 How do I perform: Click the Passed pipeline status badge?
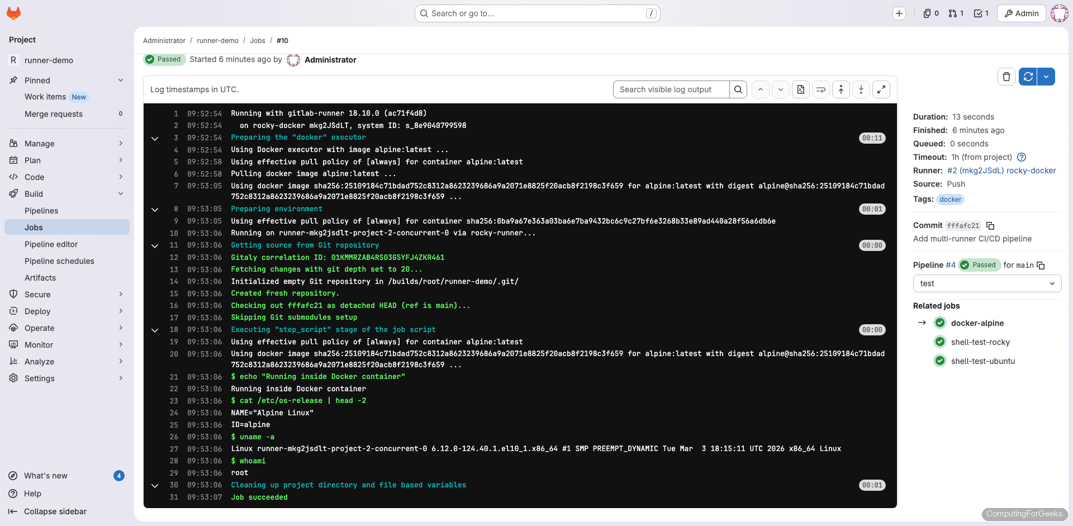(x=979, y=265)
